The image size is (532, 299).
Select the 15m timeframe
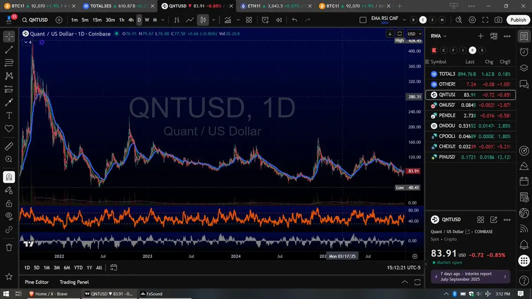pyautogui.click(x=97, y=20)
